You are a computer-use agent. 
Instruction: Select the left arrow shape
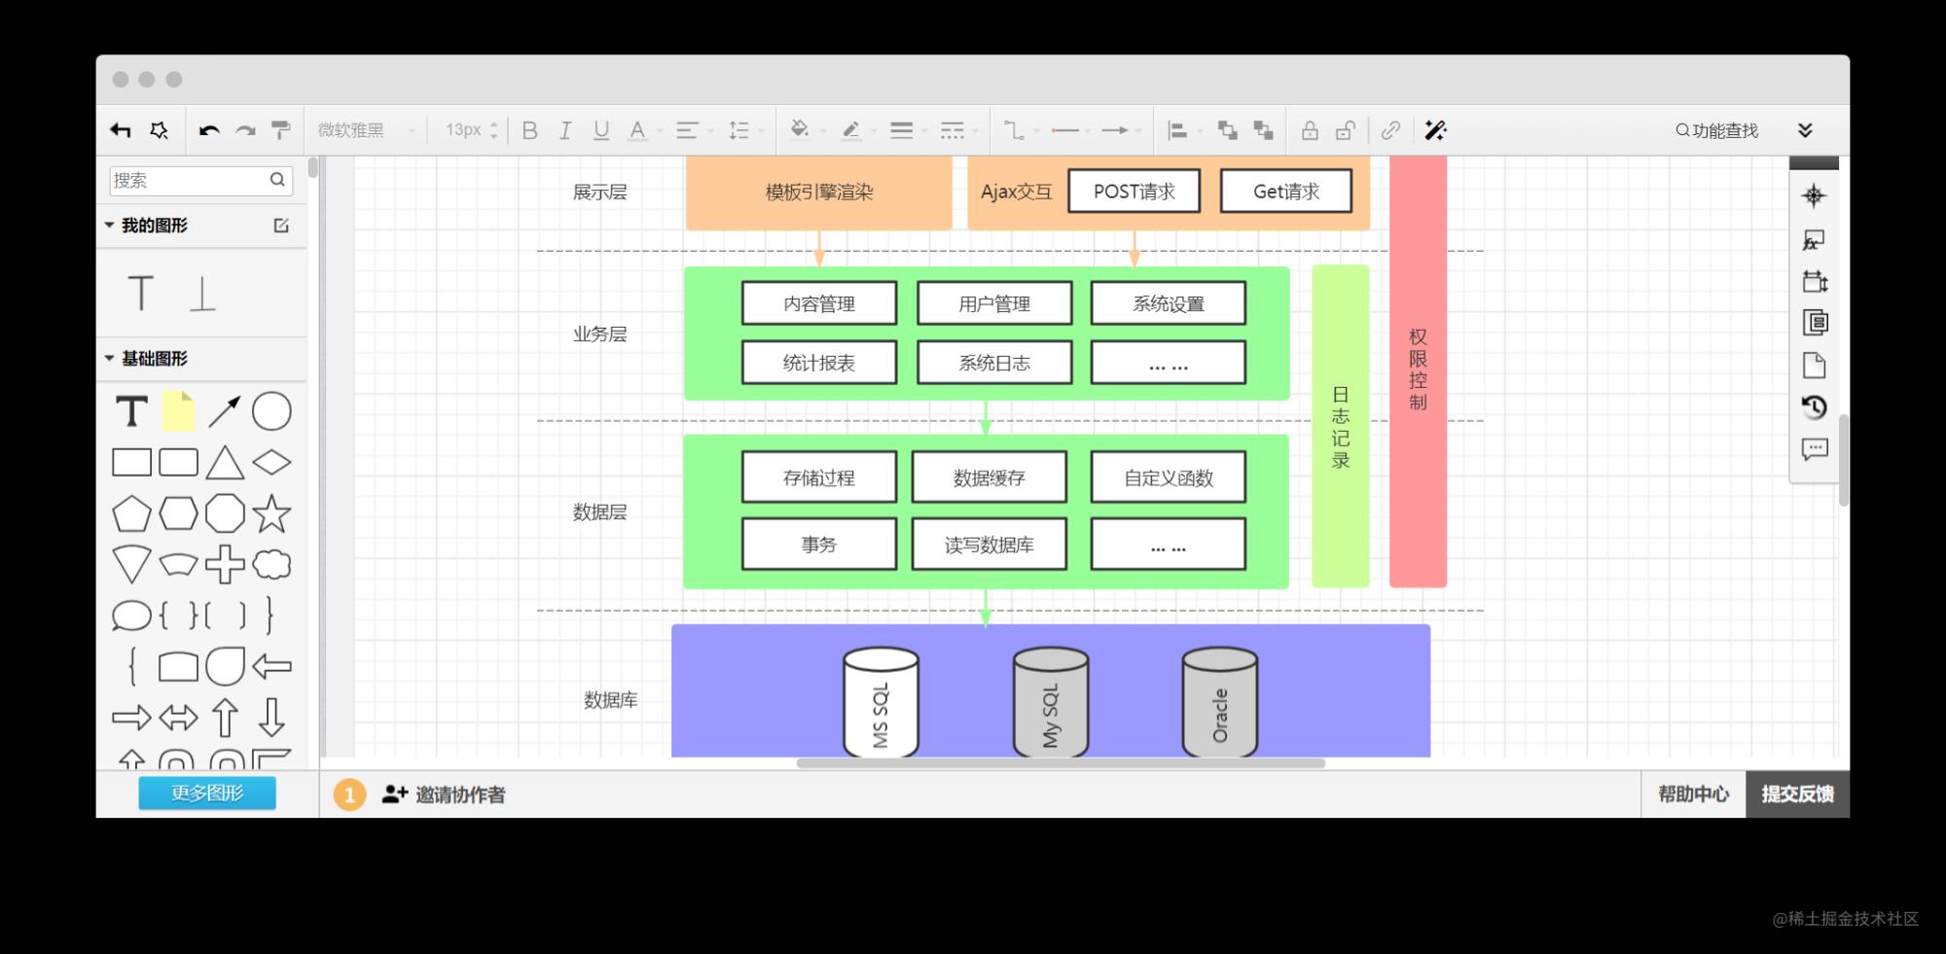(271, 666)
